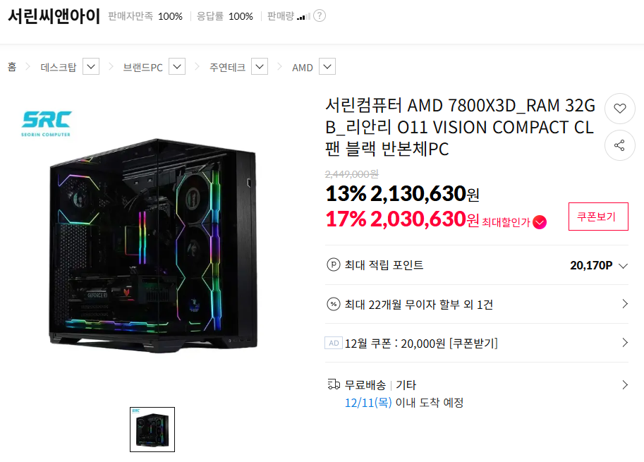The width and height of the screenshot is (644, 462).
Task: Click the point P icon beside 최대 적립 포인트
Action: pyautogui.click(x=333, y=265)
